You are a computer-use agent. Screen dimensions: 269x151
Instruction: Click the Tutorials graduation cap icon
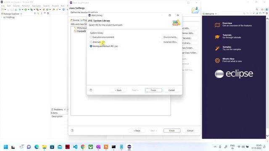tap(217, 37)
